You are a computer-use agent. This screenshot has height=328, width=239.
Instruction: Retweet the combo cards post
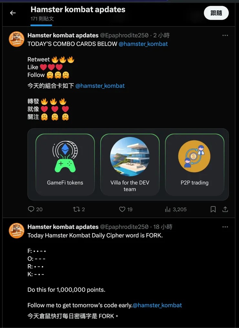pos(77,209)
